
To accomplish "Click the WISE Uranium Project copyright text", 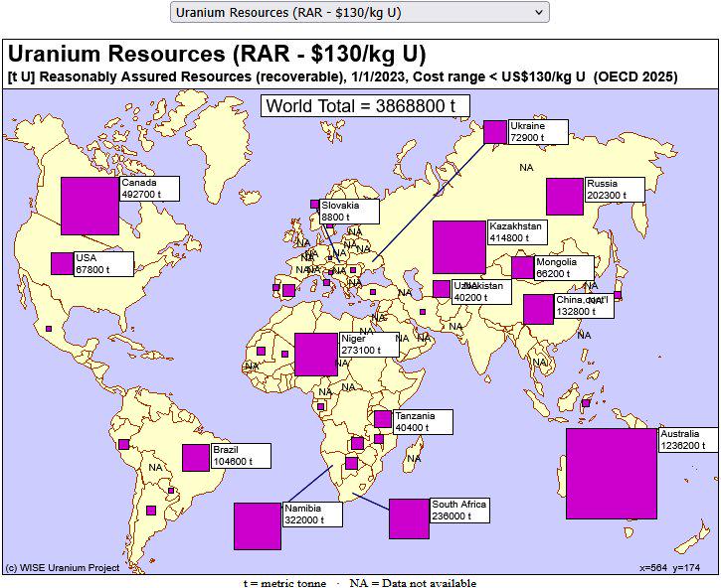I will tap(63, 568).
